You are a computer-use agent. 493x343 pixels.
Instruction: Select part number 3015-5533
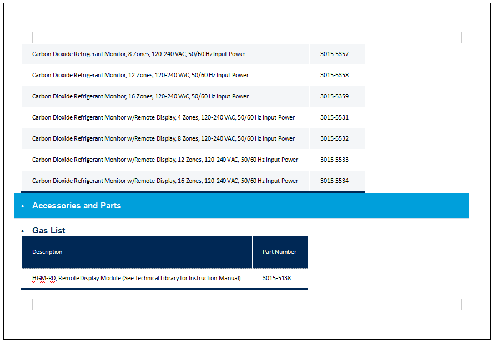(x=334, y=160)
